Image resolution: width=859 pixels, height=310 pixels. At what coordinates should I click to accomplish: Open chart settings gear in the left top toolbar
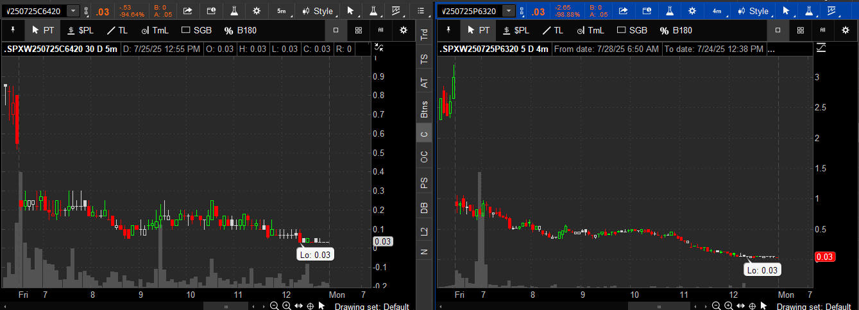point(257,11)
